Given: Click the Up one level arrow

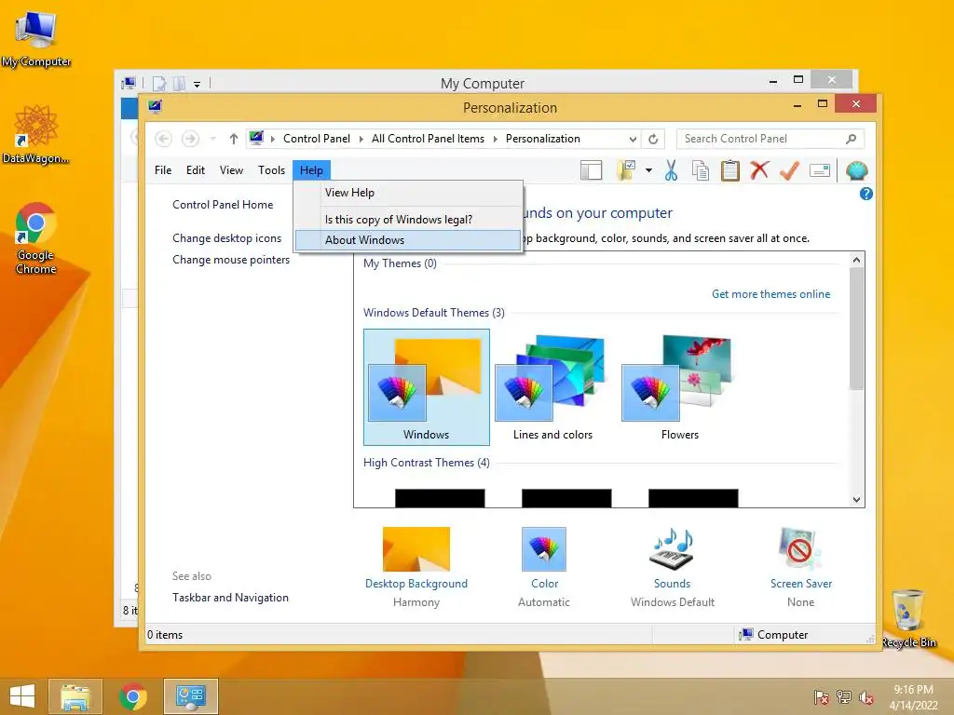Looking at the screenshot, I should [234, 139].
